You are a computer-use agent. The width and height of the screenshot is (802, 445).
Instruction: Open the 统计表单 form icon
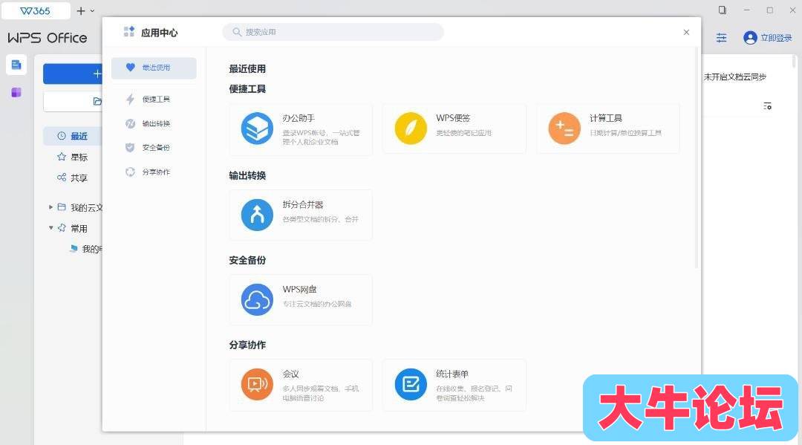[410, 384]
